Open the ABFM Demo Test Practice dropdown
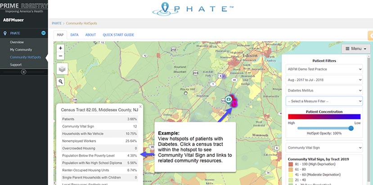 click(x=324, y=69)
